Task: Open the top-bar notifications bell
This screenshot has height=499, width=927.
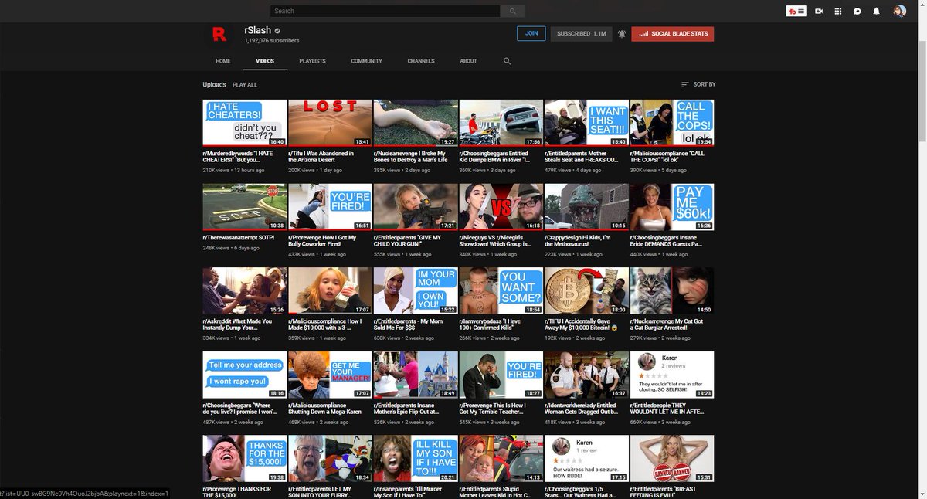Action: 876,11
